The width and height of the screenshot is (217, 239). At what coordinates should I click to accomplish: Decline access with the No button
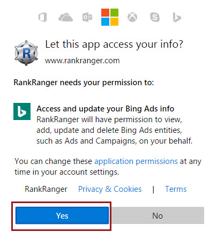(x=158, y=215)
